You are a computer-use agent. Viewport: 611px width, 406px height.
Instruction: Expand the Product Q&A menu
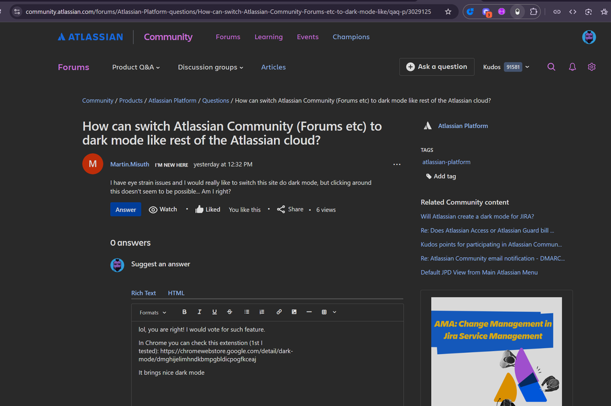136,67
